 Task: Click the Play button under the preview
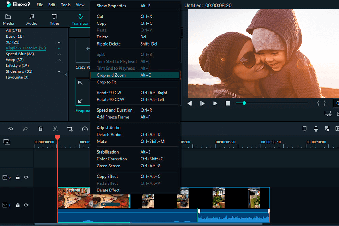215,103
